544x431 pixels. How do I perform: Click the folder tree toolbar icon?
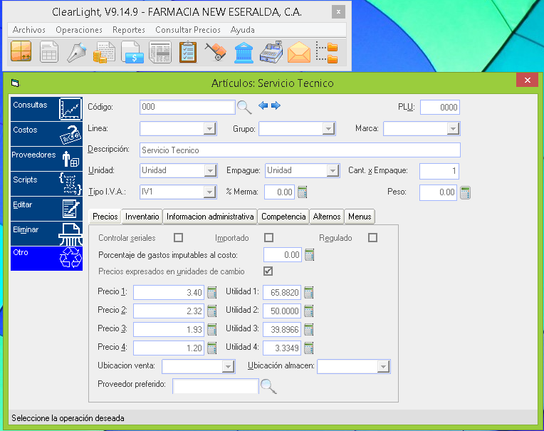[x=326, y=53]
